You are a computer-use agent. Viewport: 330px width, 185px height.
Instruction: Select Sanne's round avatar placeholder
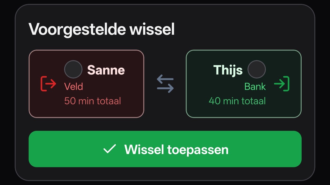click(73, 69)
